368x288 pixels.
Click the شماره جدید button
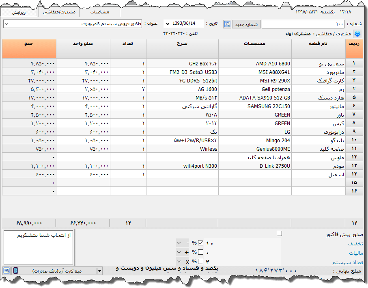246,24
